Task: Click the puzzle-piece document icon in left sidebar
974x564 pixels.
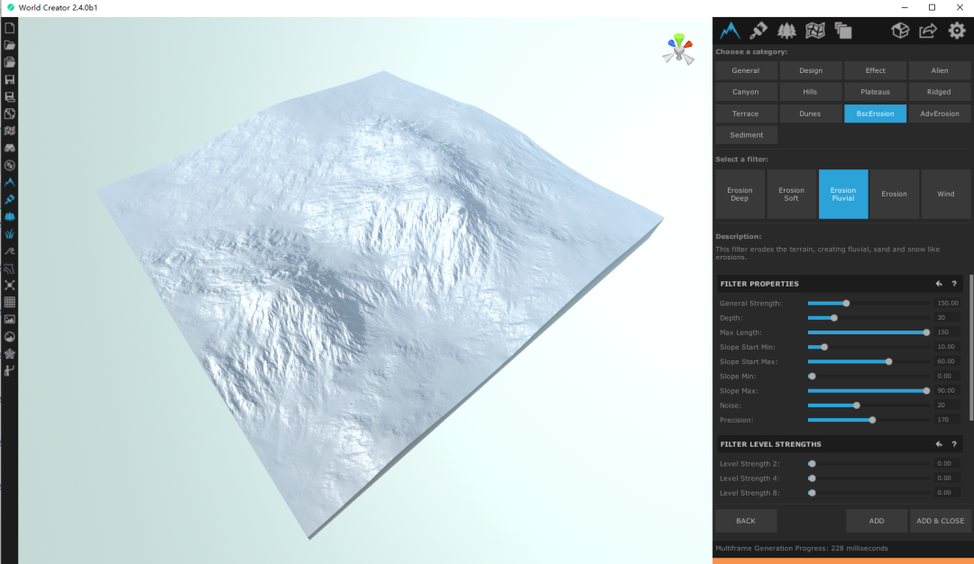Action: [x=9, y=114]
